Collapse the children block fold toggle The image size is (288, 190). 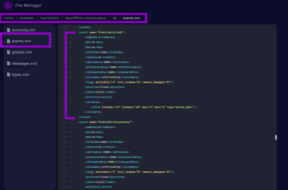[70, 102]
